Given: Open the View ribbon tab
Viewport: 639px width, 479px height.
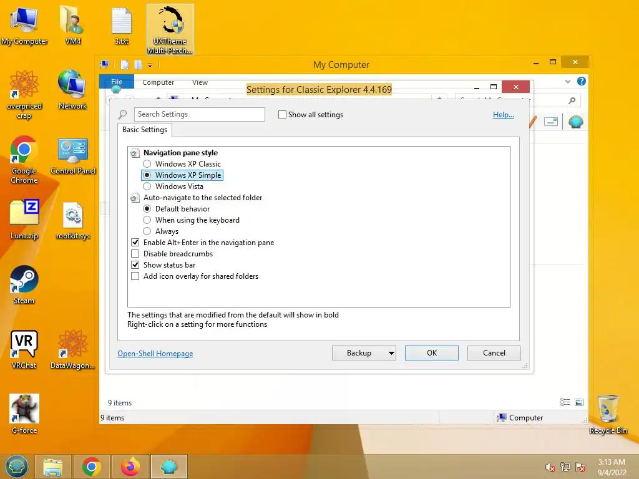Looking at the screenshot, I should 200,82.
